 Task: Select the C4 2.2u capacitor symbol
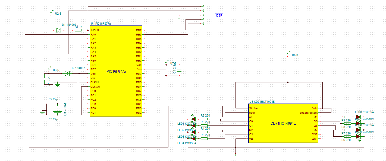(179, 70)
